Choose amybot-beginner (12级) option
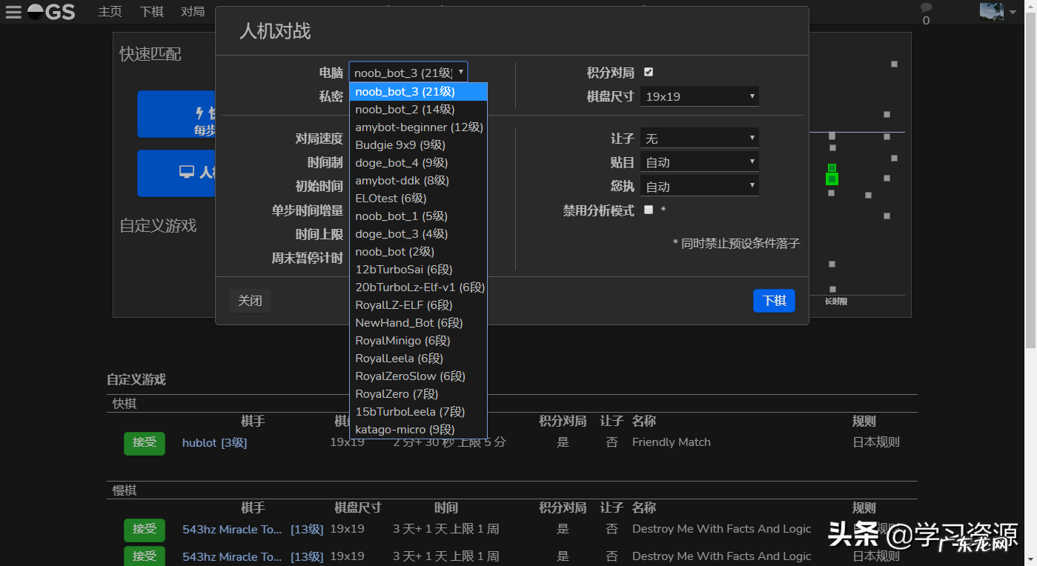 [419, 127]
